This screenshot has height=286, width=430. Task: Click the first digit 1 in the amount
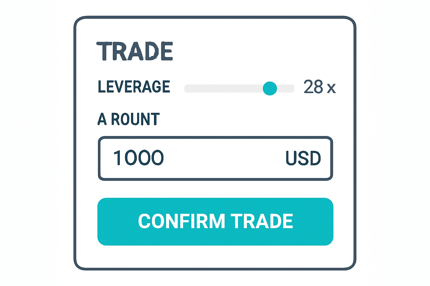pyautogui.click(x=118, y=158)
